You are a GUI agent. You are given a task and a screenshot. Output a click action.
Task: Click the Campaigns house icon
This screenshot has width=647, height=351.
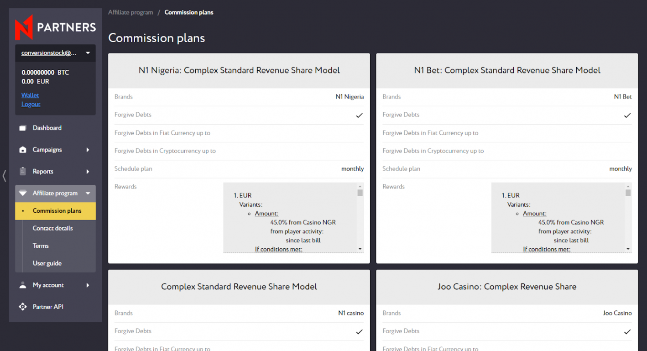23,150
